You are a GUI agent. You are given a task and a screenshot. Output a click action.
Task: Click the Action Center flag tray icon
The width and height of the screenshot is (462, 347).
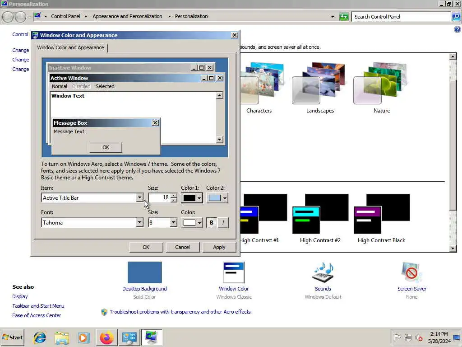point(397,337)
